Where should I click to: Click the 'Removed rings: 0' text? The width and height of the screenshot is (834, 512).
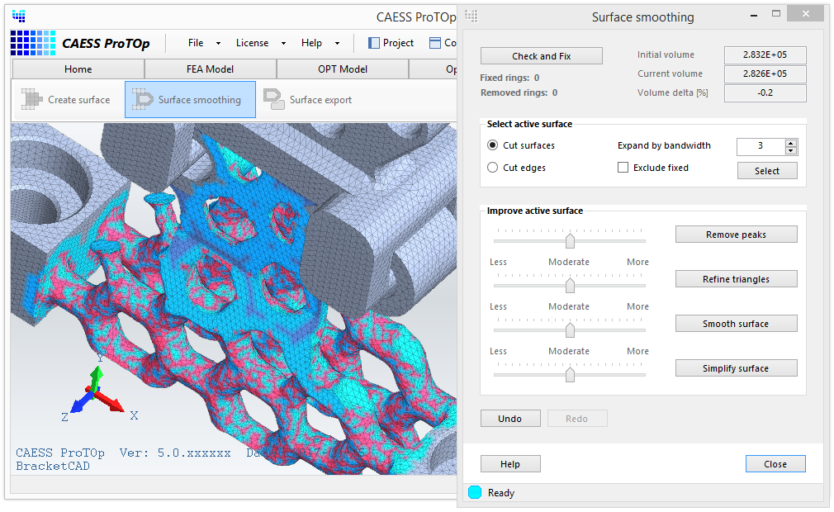(519, 92)
